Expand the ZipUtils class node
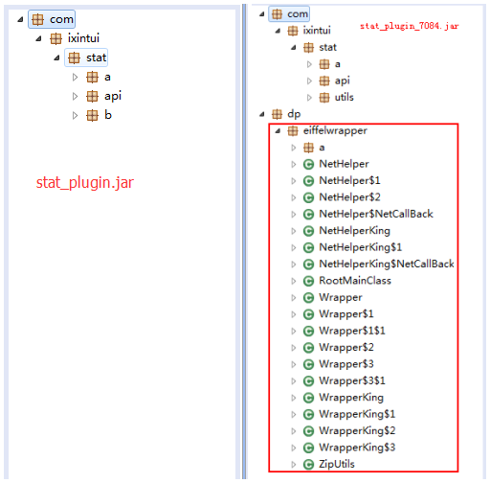Viewport: 490px width, 483px height. click(x=294, y=464)
